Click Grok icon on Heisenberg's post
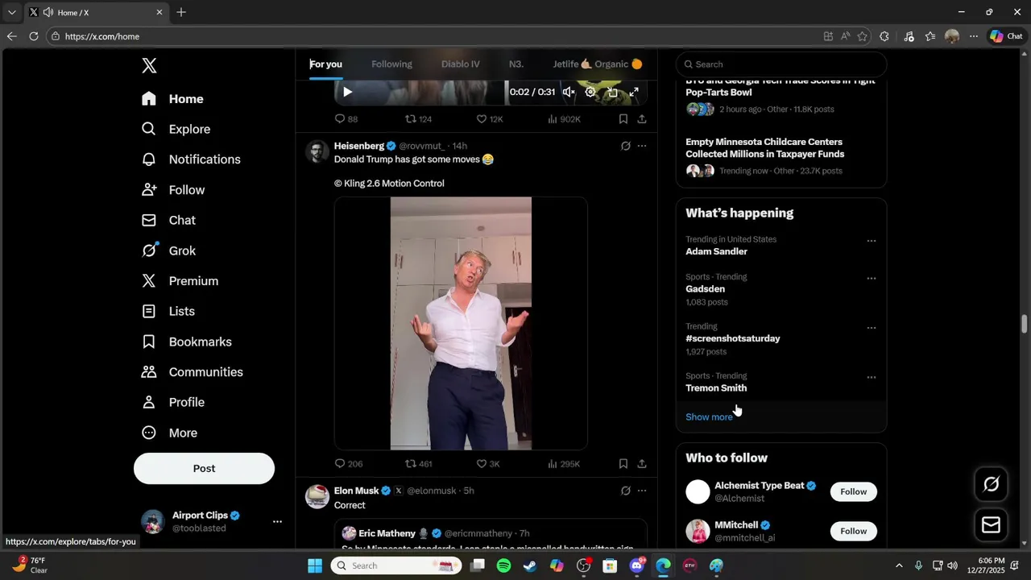The image size is (1031, 580). point(626,146)
